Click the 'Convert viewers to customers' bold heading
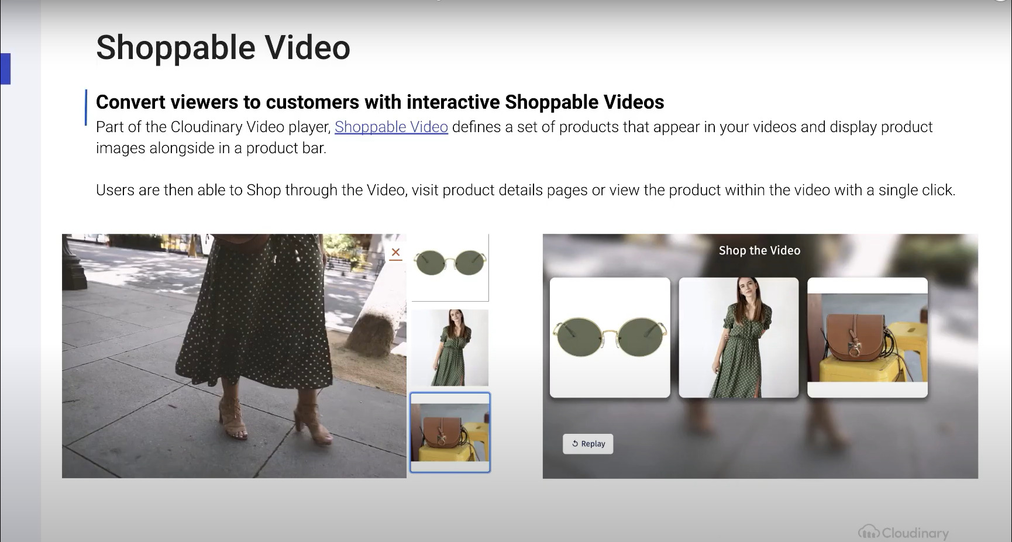 pos(380,102)
